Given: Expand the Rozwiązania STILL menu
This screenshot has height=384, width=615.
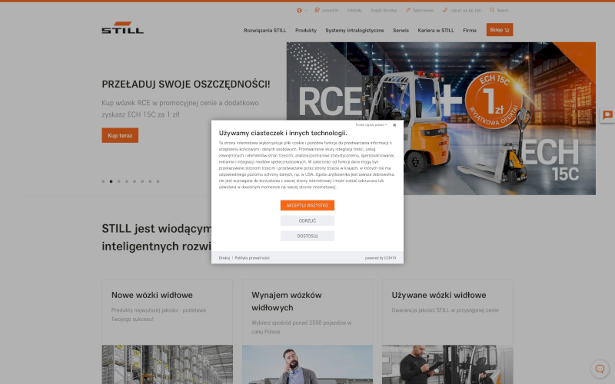Looking at the screenshot, I should point(264,30).
